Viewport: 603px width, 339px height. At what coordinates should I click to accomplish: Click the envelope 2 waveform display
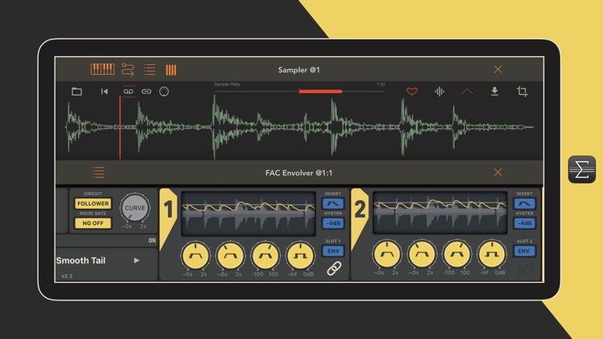click(440, 213)
